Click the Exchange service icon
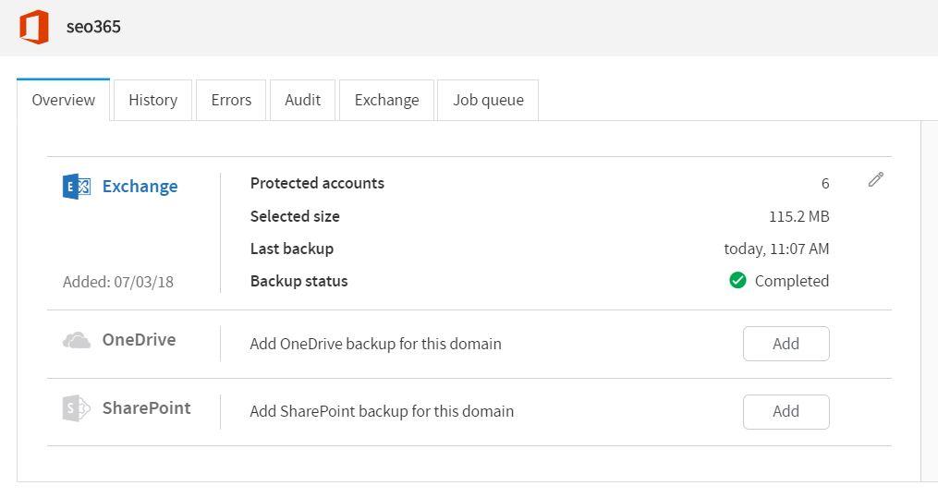Image resolution: width=938 pixels, height=498 pixels. pyautogui.click(x=77, y=187)
